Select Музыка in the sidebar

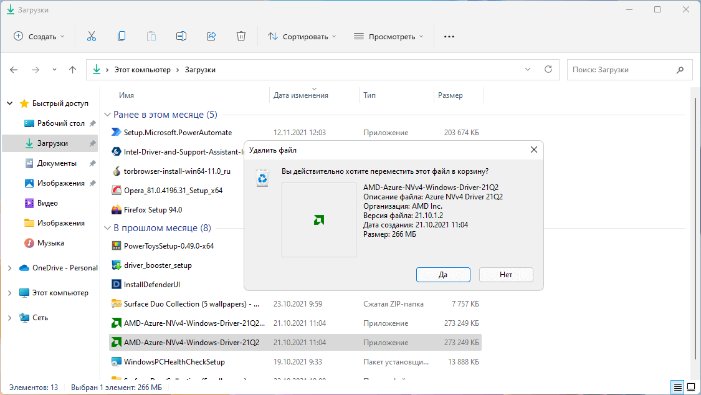point(50,243)
